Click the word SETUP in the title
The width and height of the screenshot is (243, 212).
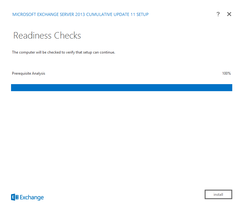point(142,14)
